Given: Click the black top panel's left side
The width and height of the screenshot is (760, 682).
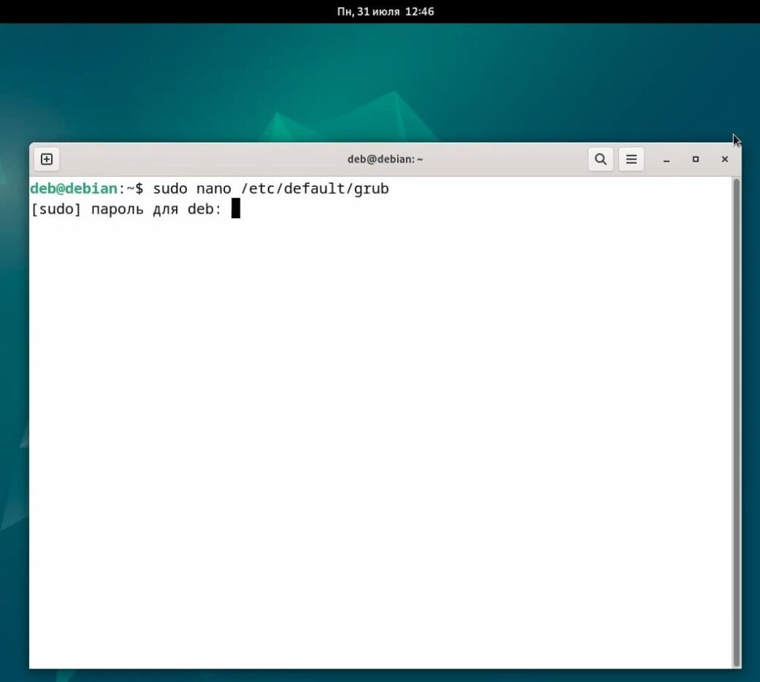Looking at the screenshot, I should click(x=74, y=11).
